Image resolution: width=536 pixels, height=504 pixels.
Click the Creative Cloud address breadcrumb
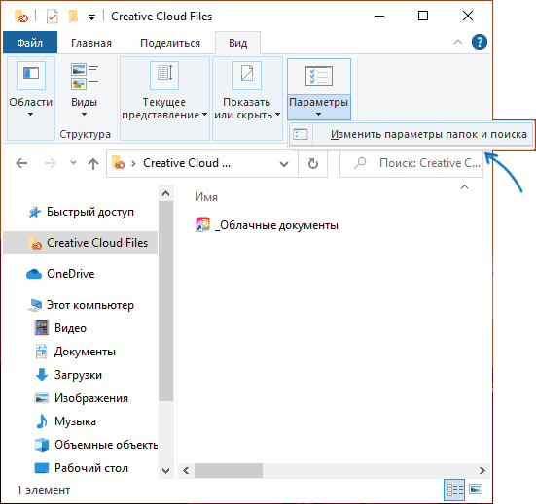[x=187, y=163]
